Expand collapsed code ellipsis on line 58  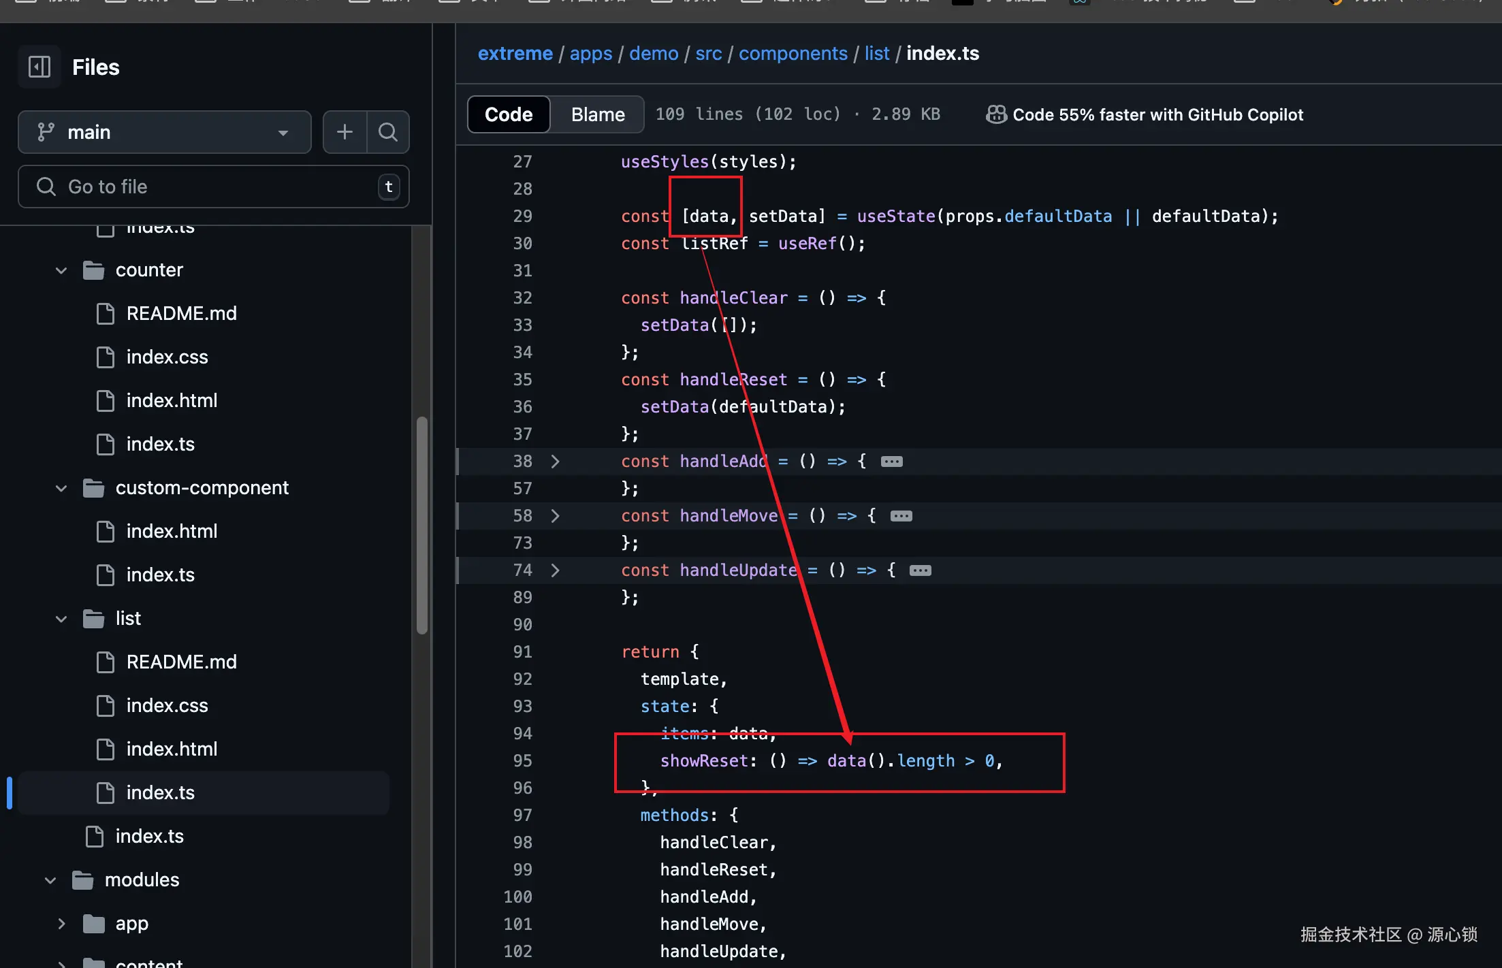[901, 516]
